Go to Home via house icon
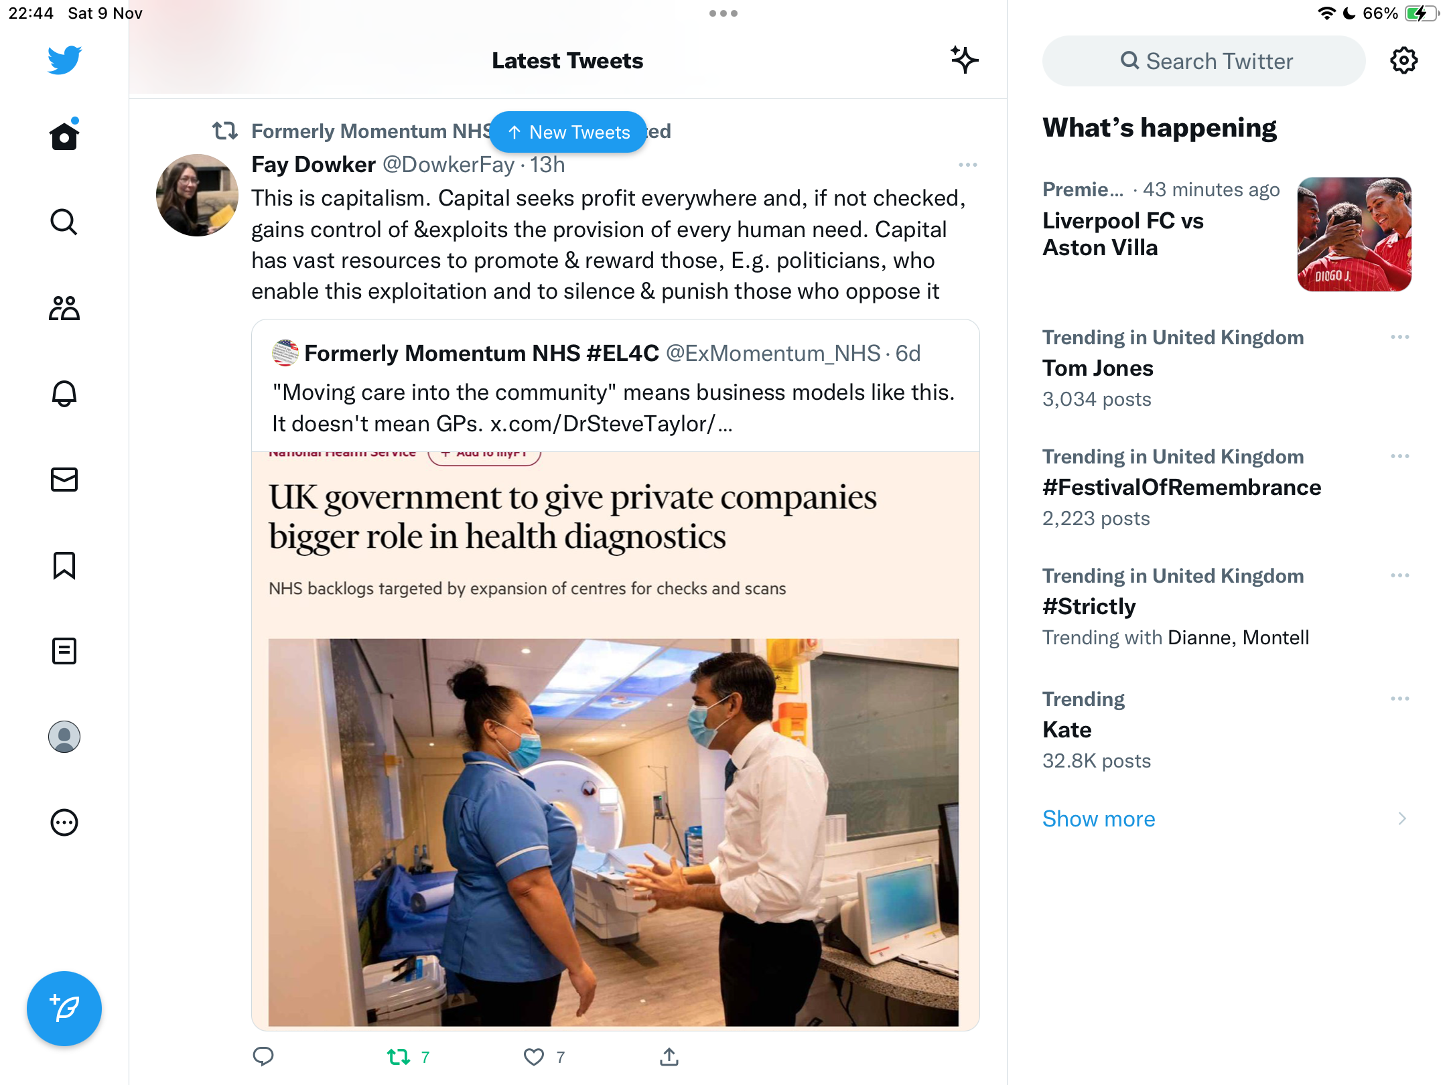The width and height of the screenshot is (1447, 1085). 64,135
